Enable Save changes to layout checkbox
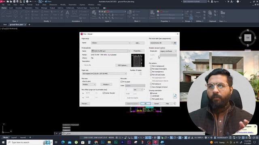This screenshot has height=145, width=259. [x=151, y=87]
